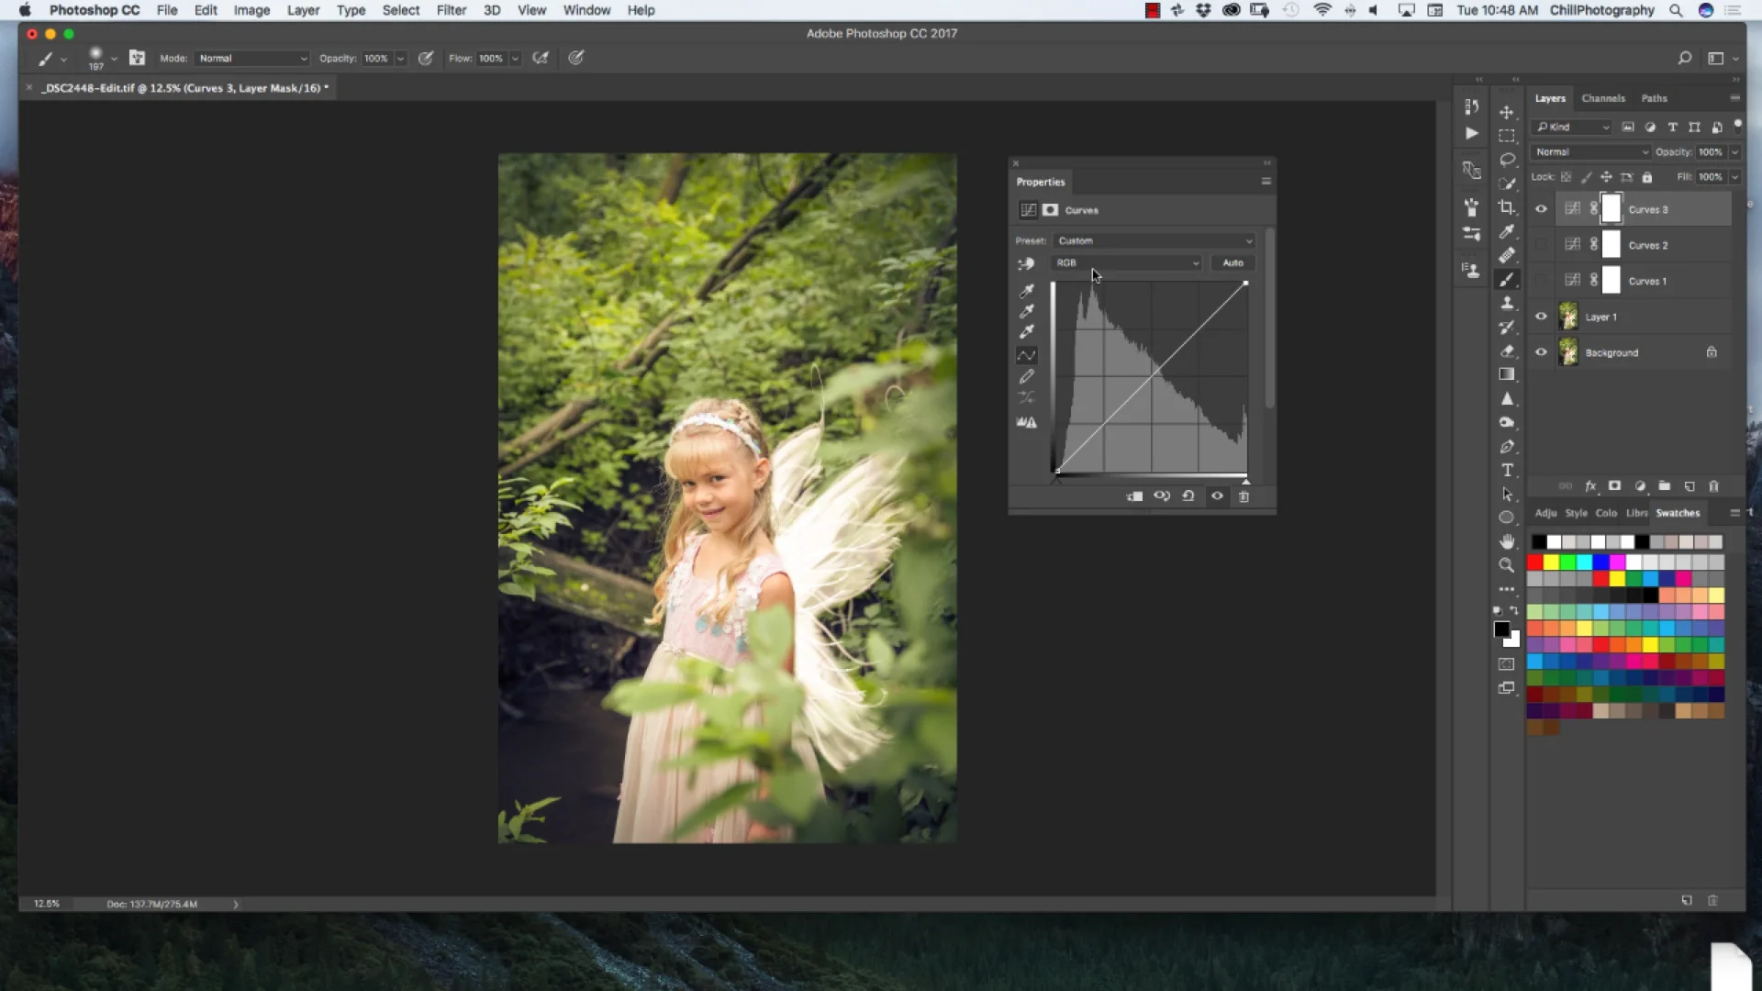The width and height of the screenshot is (1762, 991).
Task: Click the Add layer mask icon
Action: [1613, 486]
